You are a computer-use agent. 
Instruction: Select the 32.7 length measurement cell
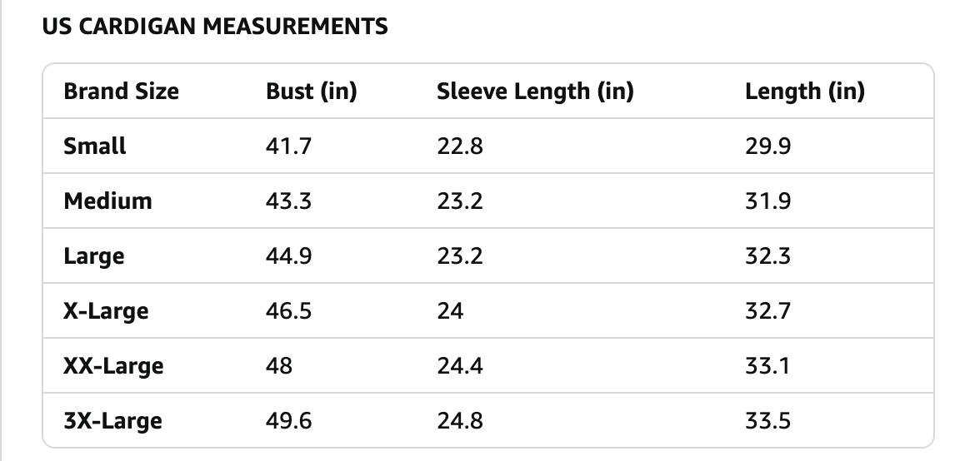pyautogui.click(x=767, y=310)
